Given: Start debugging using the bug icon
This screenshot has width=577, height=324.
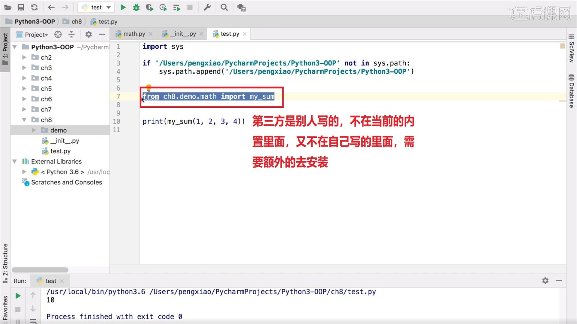Looking at the screenshot, I should tap(136, 7).
